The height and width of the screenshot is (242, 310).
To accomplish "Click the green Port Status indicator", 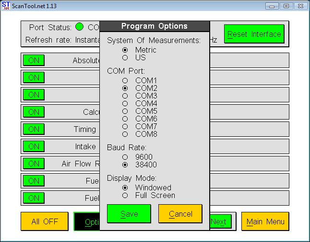I will [x=80, y=27].
